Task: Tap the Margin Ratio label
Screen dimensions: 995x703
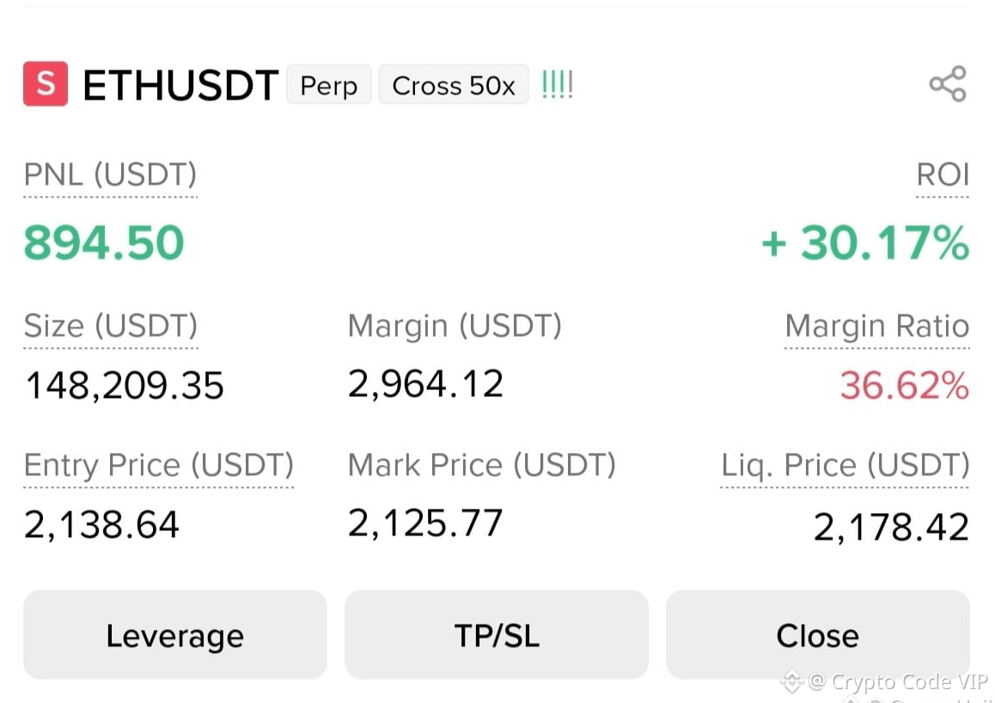Action: coord(877,326)
